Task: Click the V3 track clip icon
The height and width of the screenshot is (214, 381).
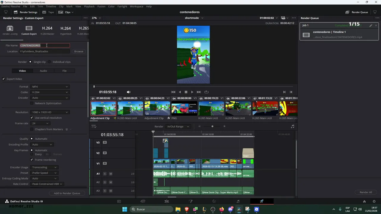Action: [105, 142]
